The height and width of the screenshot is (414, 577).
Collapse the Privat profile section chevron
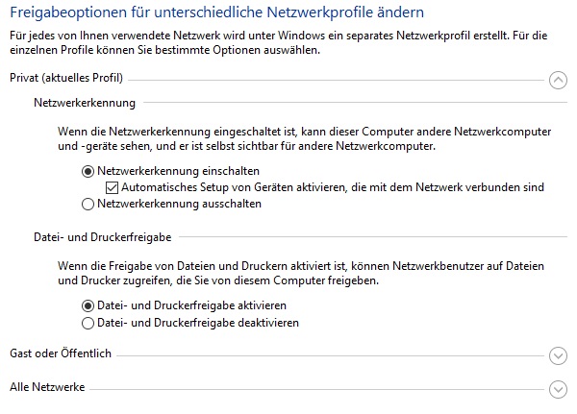pos(558,81)
